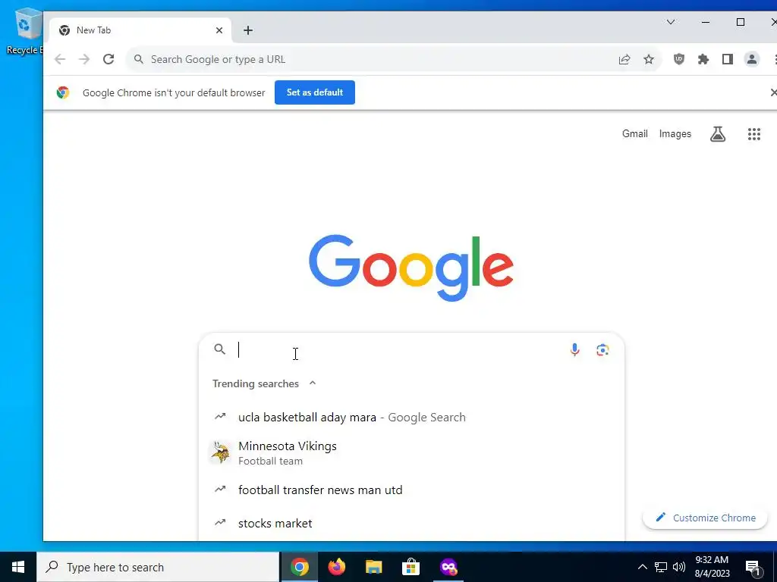
Task: Select 'ucla basketball aday mara' suggestion
Action: (x=411, y=418)
